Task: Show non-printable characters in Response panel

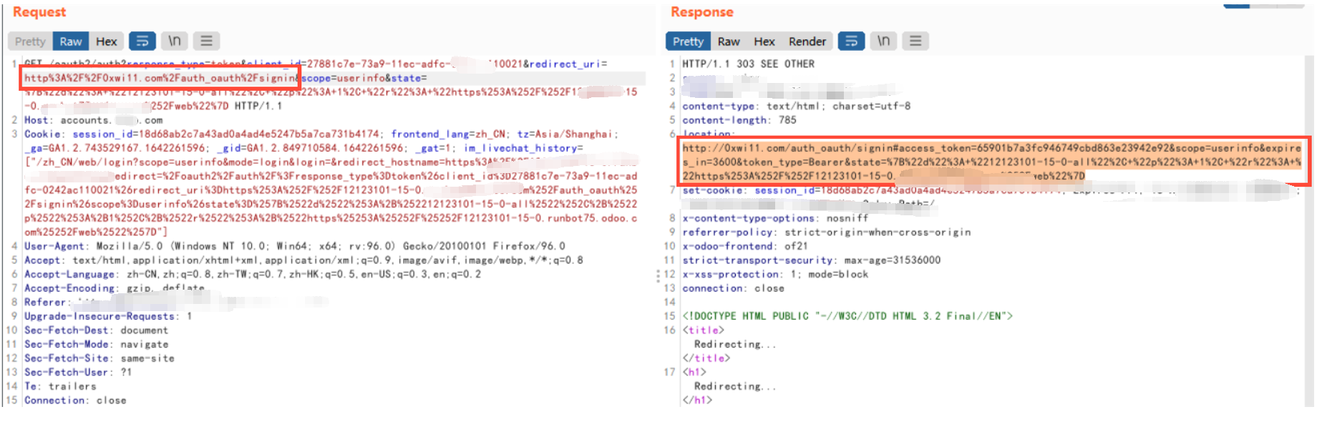Action: [884, 41]
